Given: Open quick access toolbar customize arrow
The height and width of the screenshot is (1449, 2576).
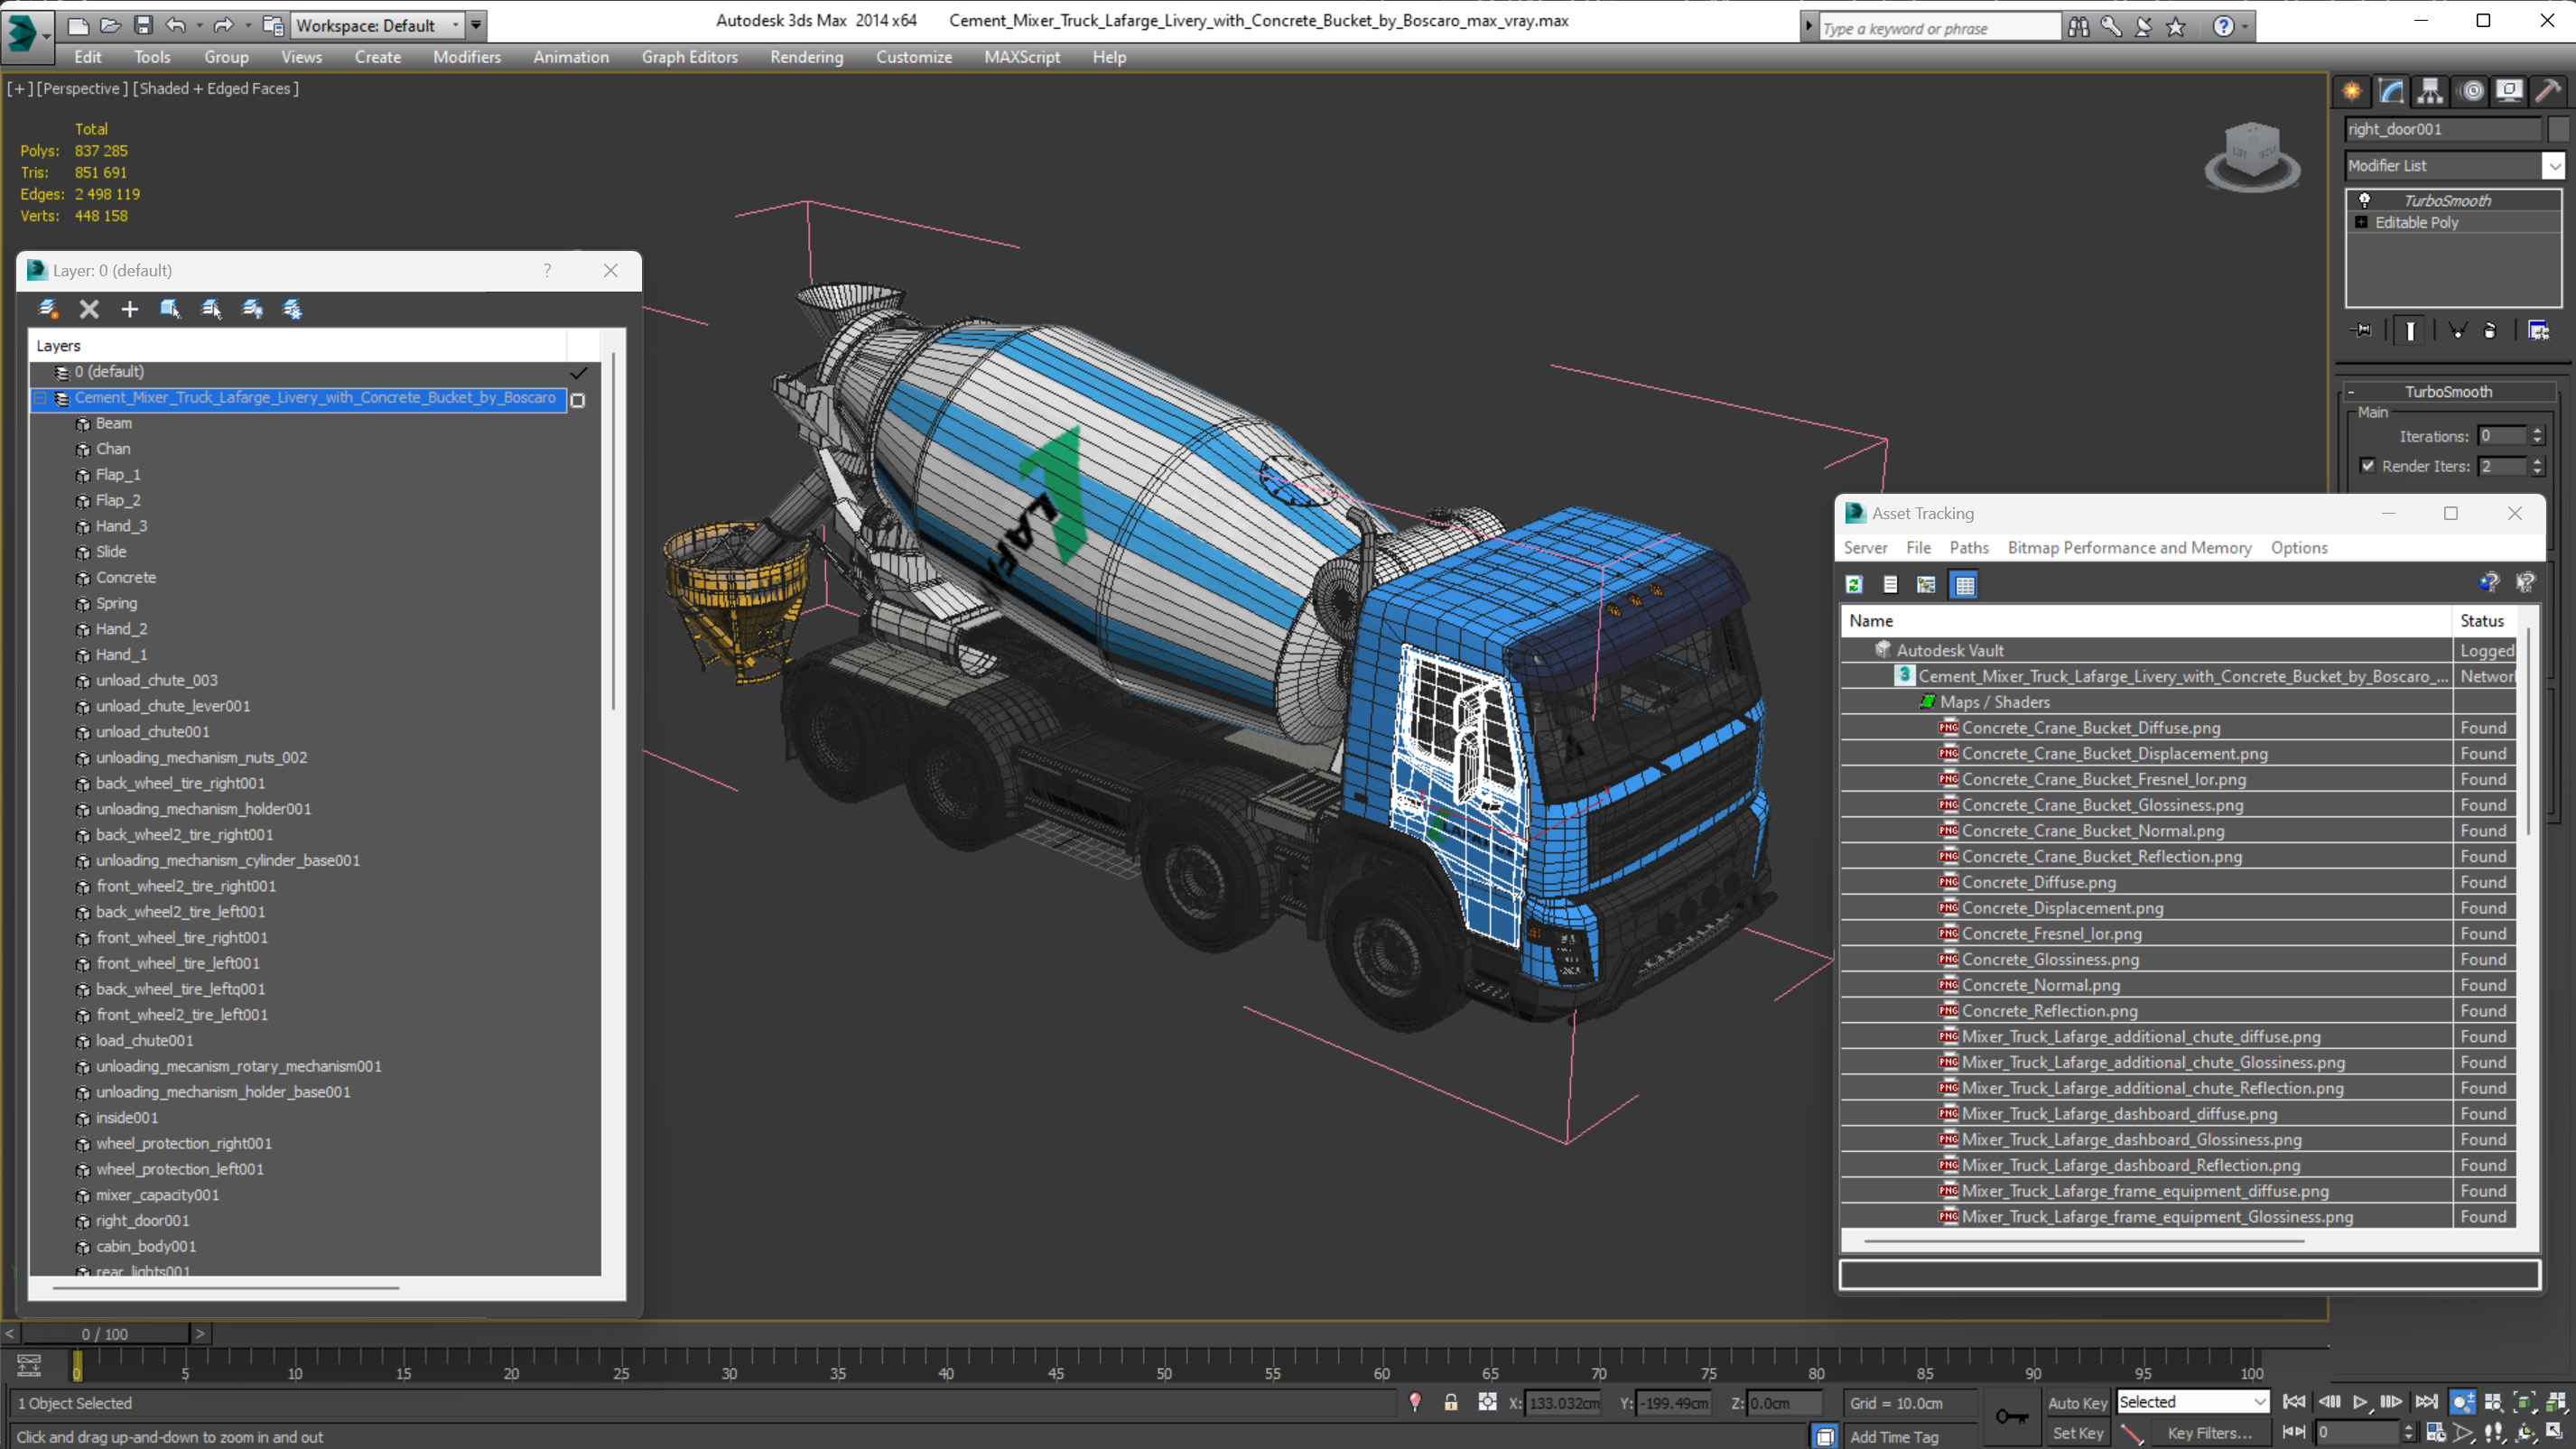Looking at the screenshot, I should point(476,25).
